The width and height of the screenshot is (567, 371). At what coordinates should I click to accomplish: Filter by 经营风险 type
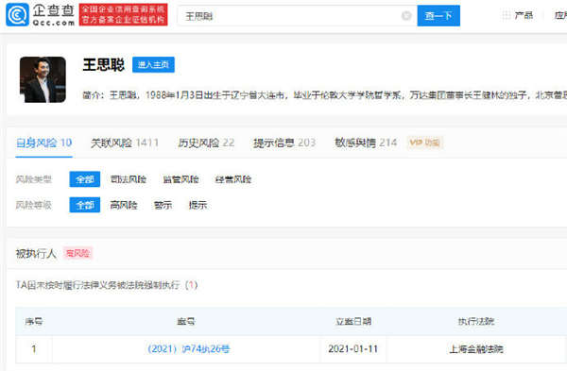233,179
